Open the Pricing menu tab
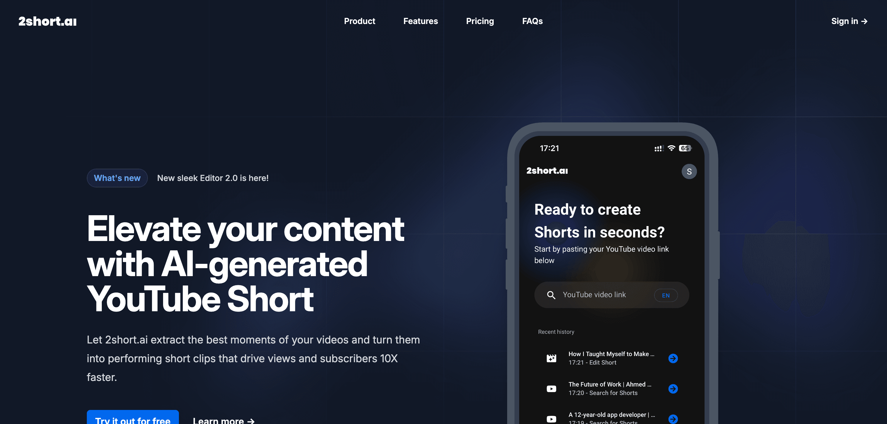Image resolution: width=887 pixels, height=424 pixels. coord(480,21)
